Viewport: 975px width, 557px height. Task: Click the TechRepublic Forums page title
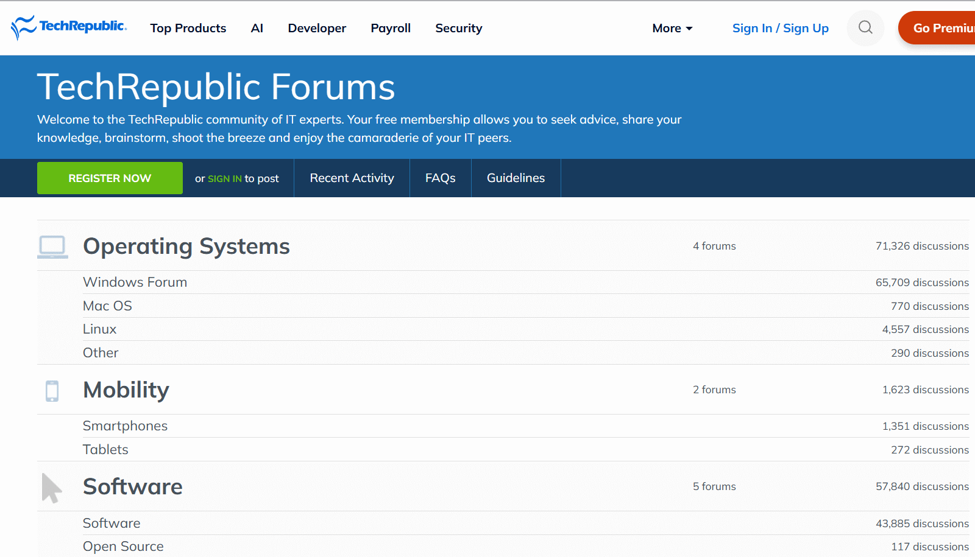click(216, 86)
